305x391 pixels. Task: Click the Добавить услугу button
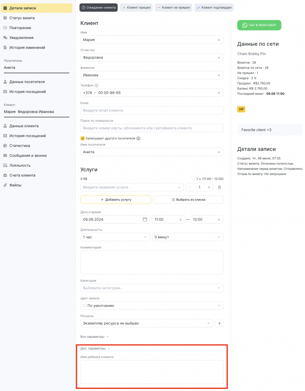[116, 200]
